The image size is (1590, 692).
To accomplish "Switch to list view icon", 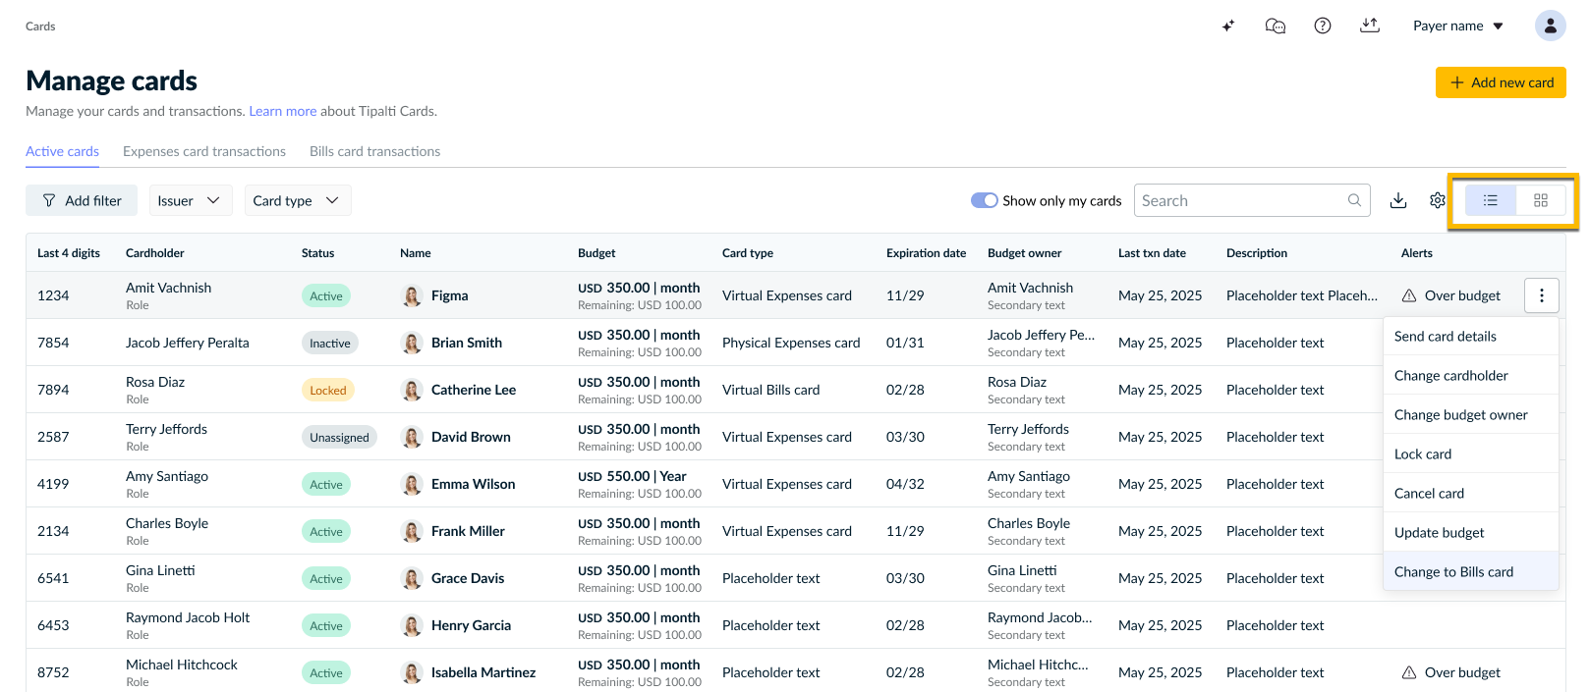I will coord(1491,200).
